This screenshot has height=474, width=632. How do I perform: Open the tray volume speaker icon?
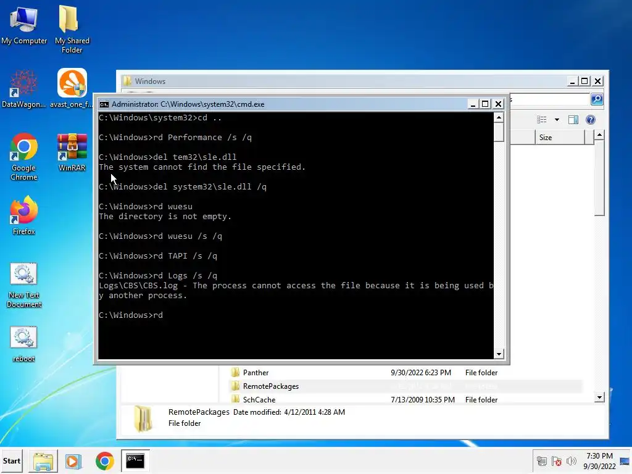[571, 461]
